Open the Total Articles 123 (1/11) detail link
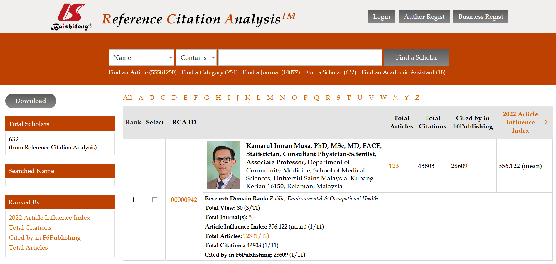 pos(256,236)
